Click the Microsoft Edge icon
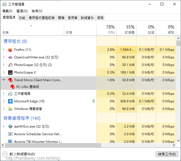Screen dimensions: 181x161 [x=10, y=101]
